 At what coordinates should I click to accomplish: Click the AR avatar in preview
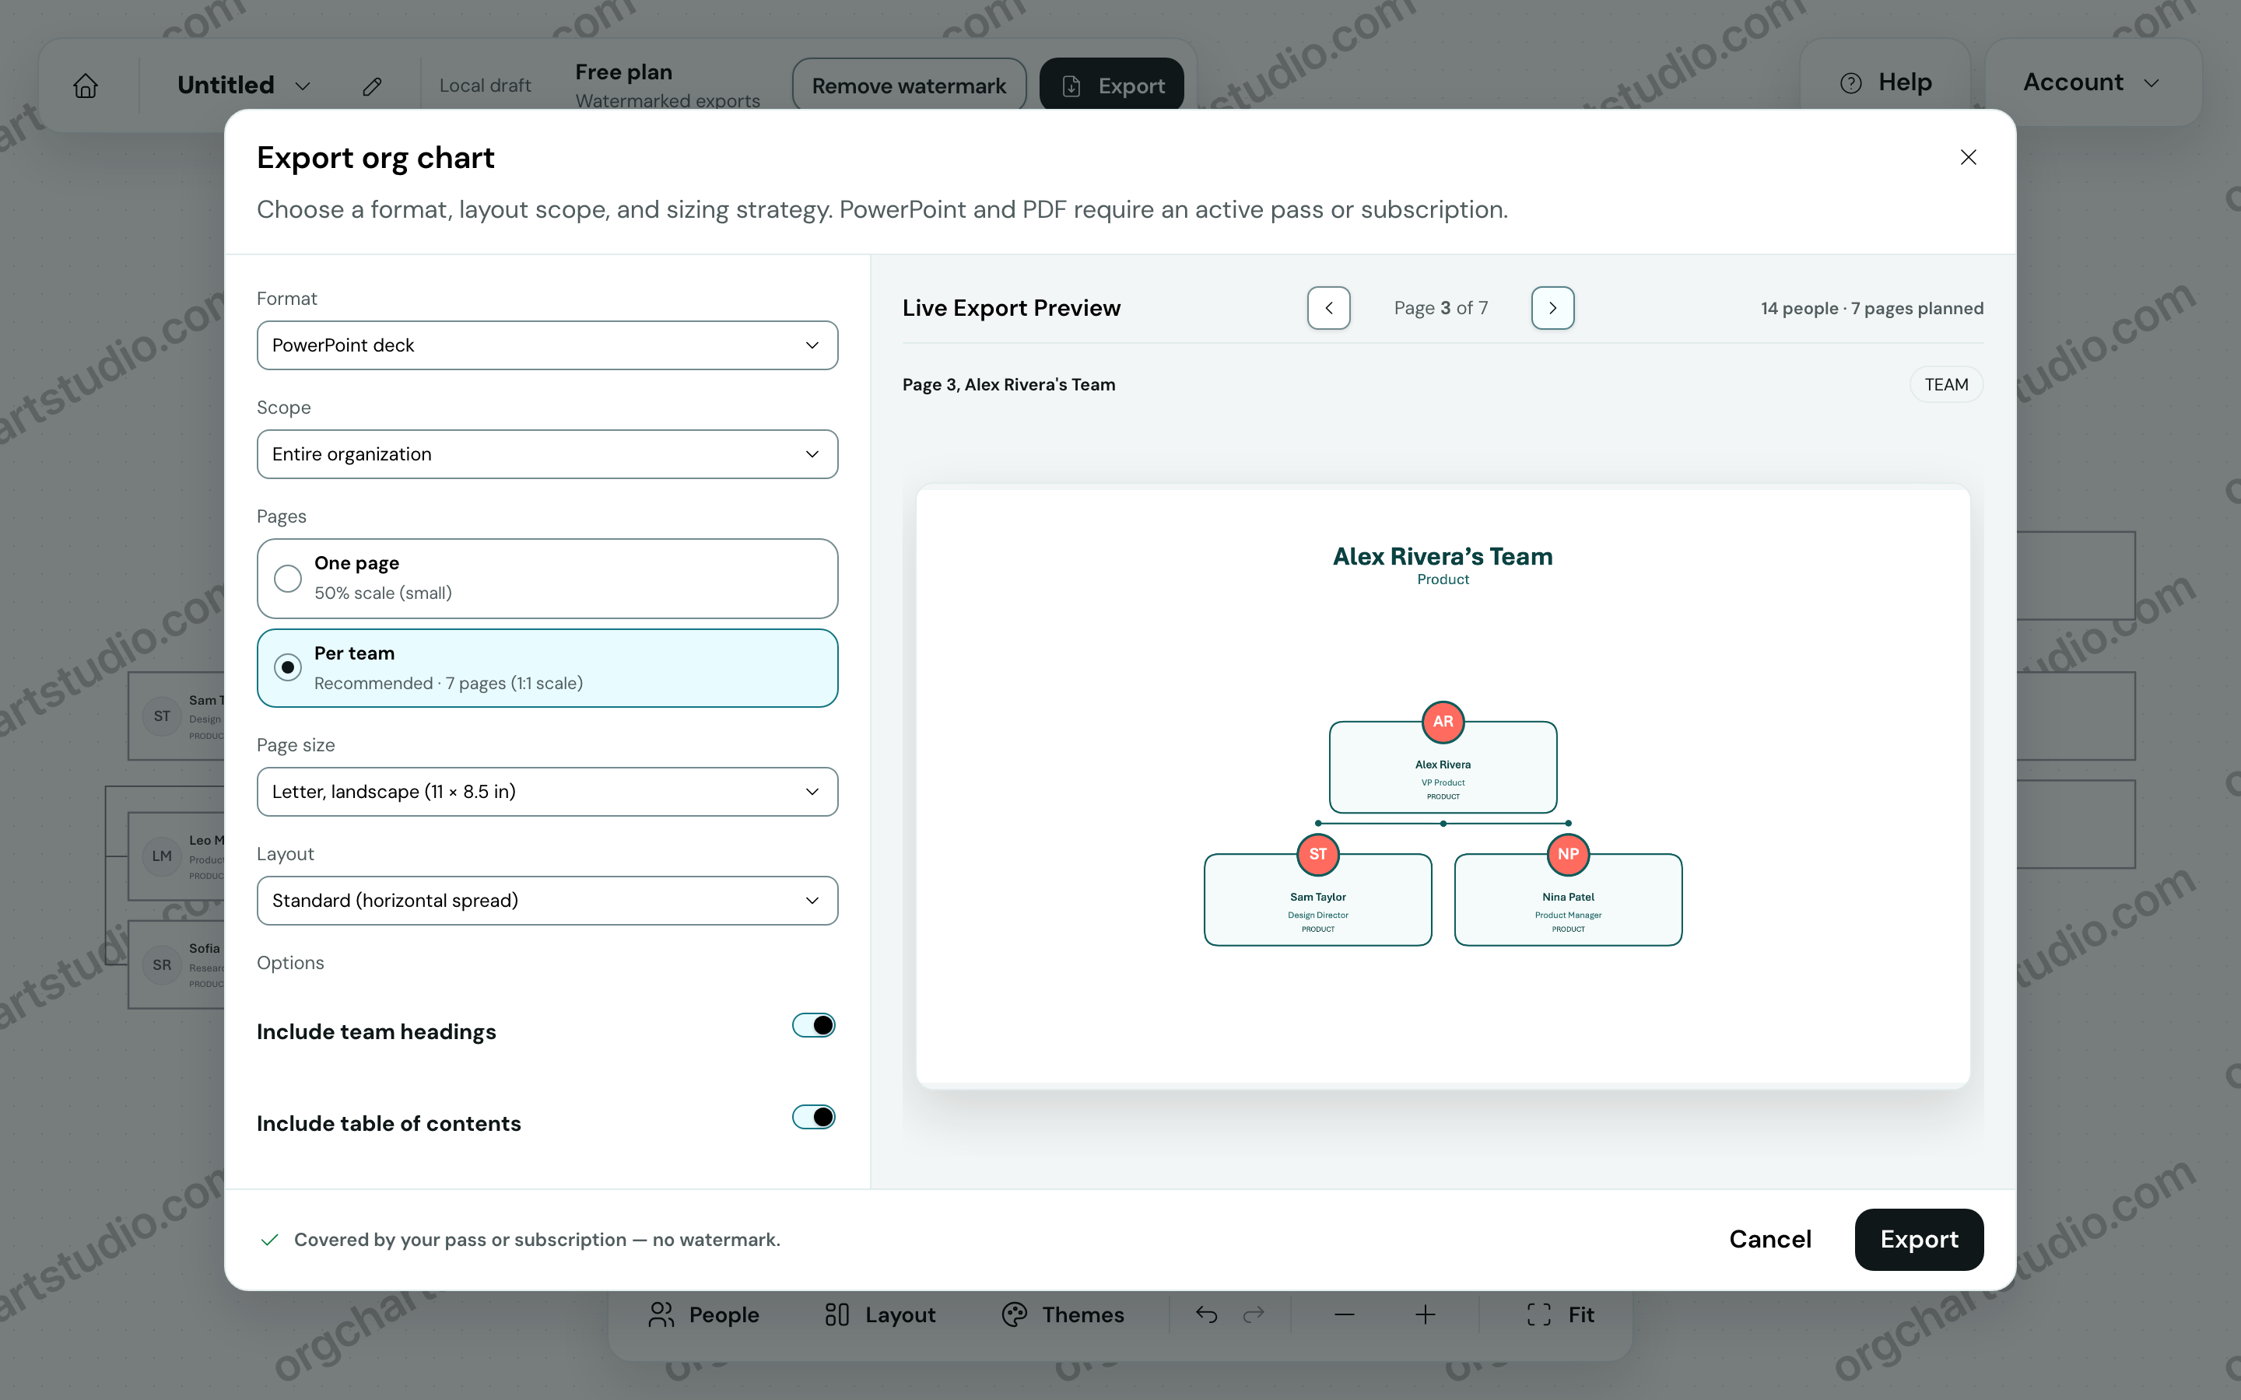coord(1443,721)
